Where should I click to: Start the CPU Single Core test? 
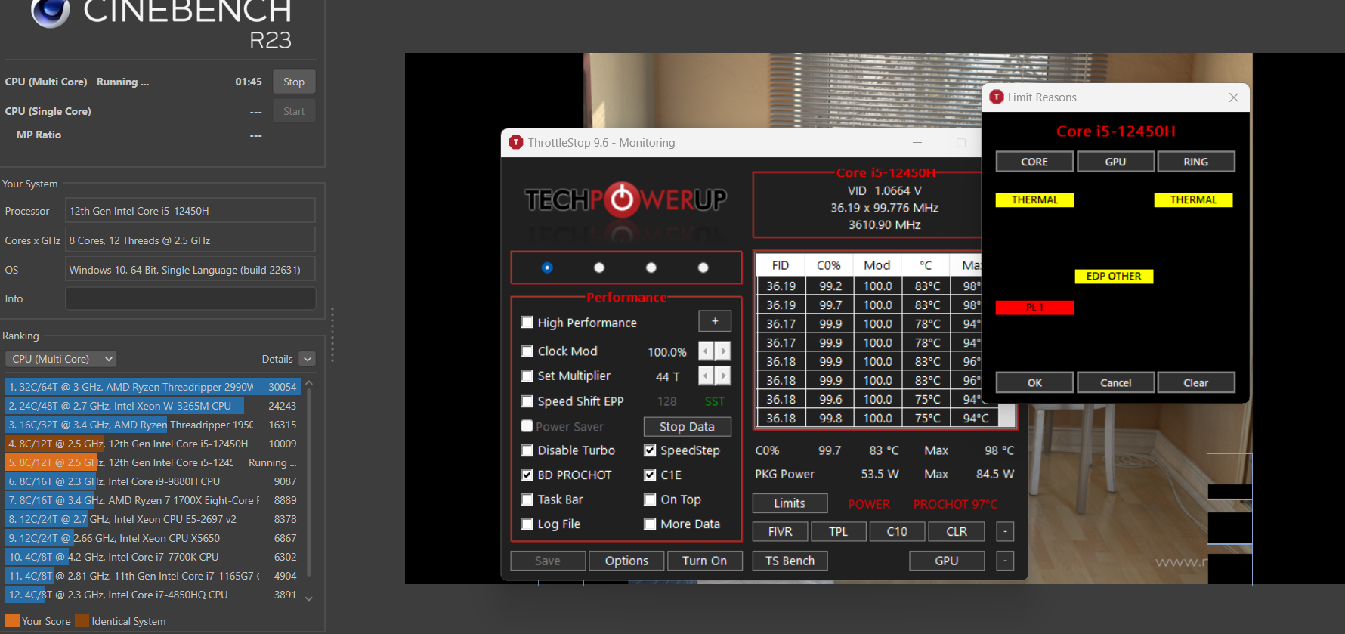[x=294, y=111]
